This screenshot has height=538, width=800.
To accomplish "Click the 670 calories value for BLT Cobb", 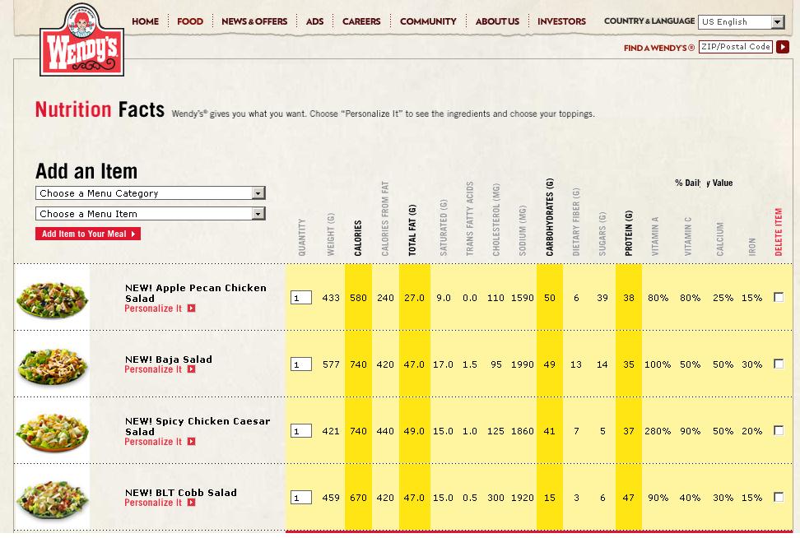I will pos(358,498).
